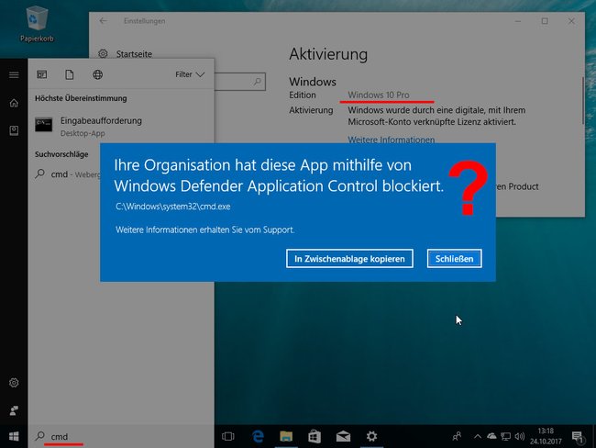The image size is (596, 448).
Task: Click the Höchste Übereinstimmung heading
Action: [81, 98]
